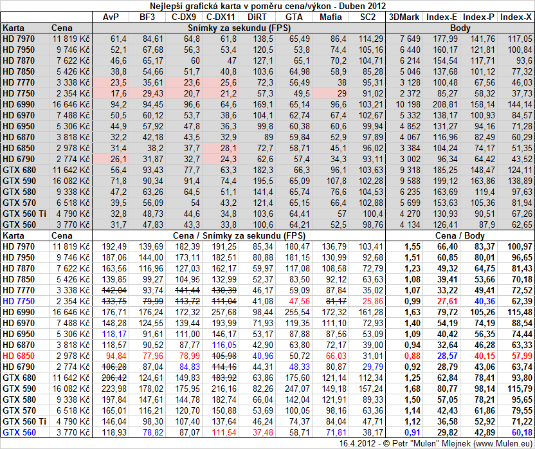Select the red value 27,61
Image resolution: width=535 pixels, height=449 pixels.
[x=448, y=301]
